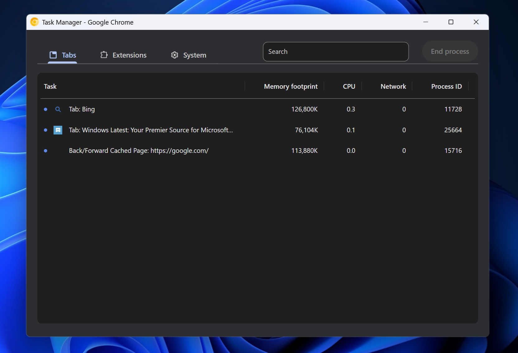
Task: Click the Task column header
Action: point(50,86)
